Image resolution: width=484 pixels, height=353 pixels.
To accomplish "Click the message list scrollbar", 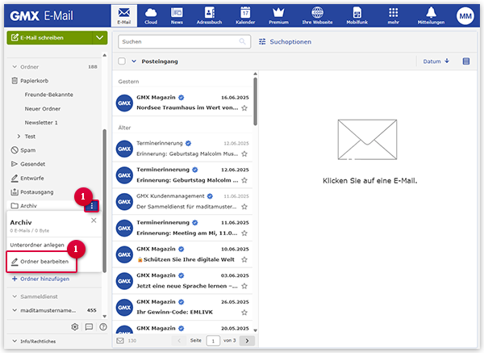I will [255, 102].
